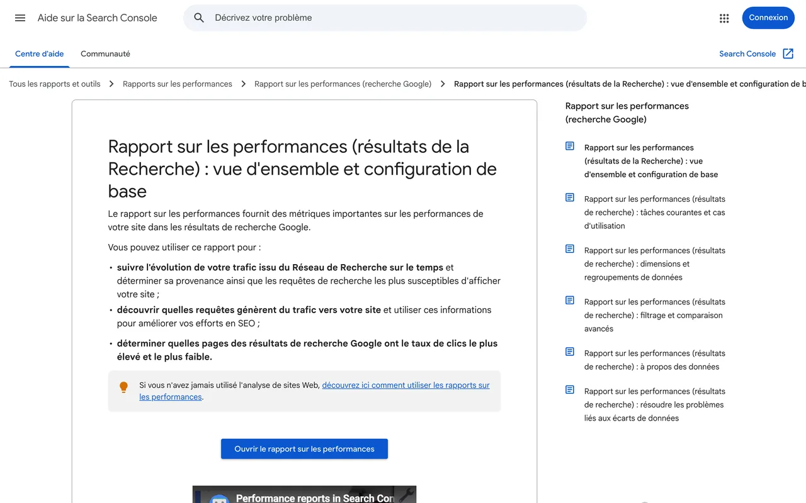Go to 'Tous les rapports et outils' breadcrumb
806x503 pixels.
coord(55,84)
